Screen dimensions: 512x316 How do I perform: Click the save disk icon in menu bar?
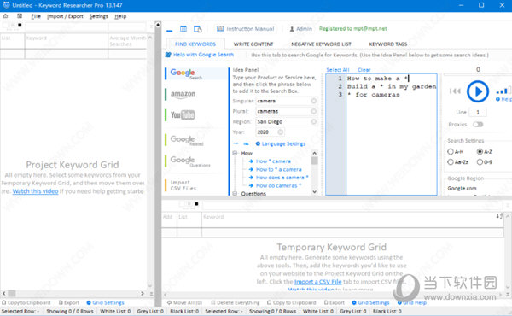pos(20,16)
